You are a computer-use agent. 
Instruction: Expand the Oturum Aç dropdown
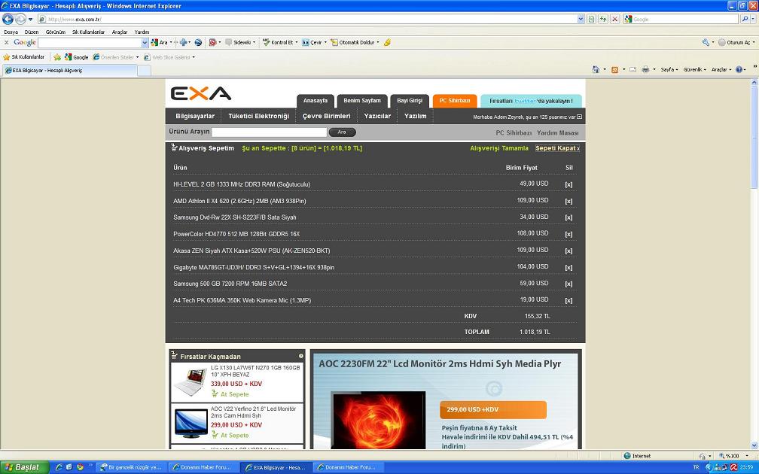(753, 43)
